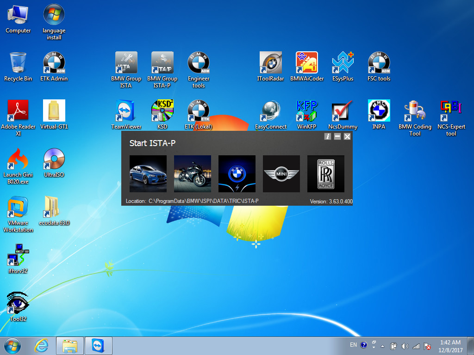Screen dimensions: 474x355
Task: Choose the BMW car tile in ISTA-P
Action: [148, 174]
